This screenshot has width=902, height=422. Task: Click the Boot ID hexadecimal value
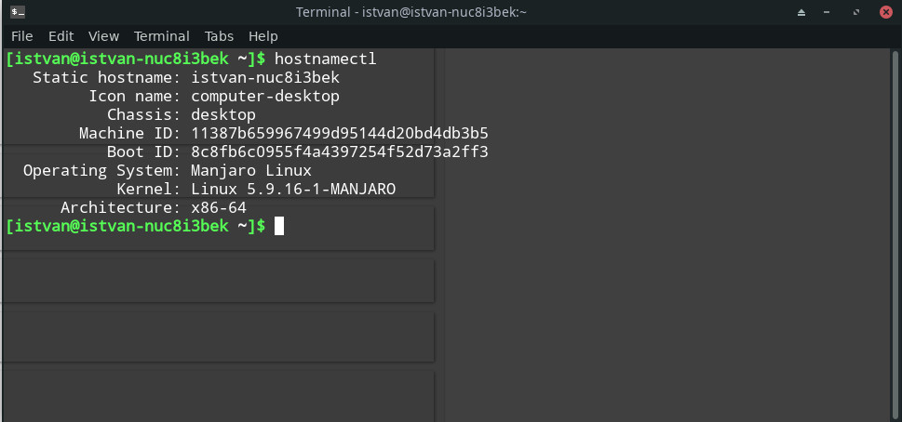click(x=339, y=152)
